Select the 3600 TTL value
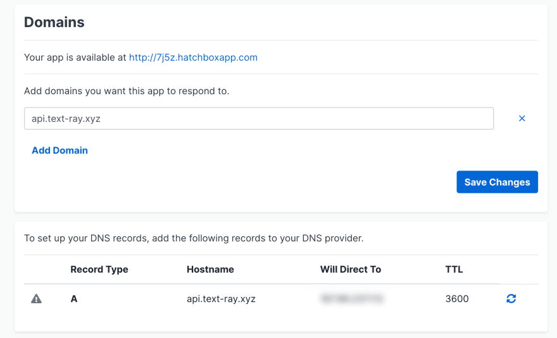 pos(457,299)
